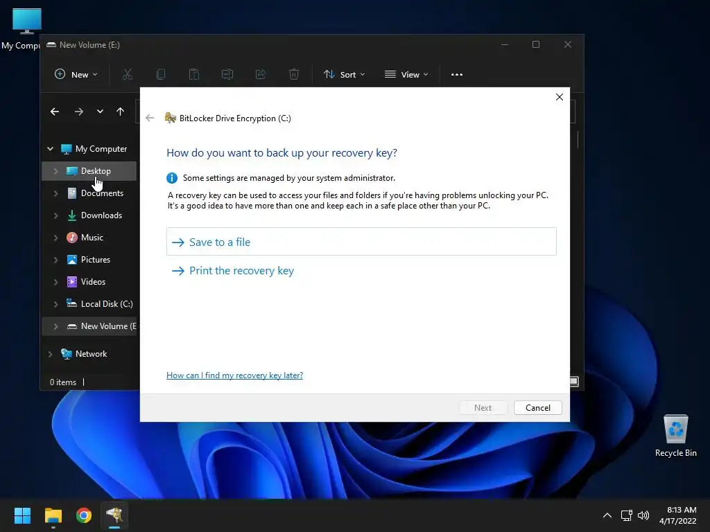Open the Windows Start menu
Image resolution: width=710 pixels, height=532 pixels.
click(22, 515)
